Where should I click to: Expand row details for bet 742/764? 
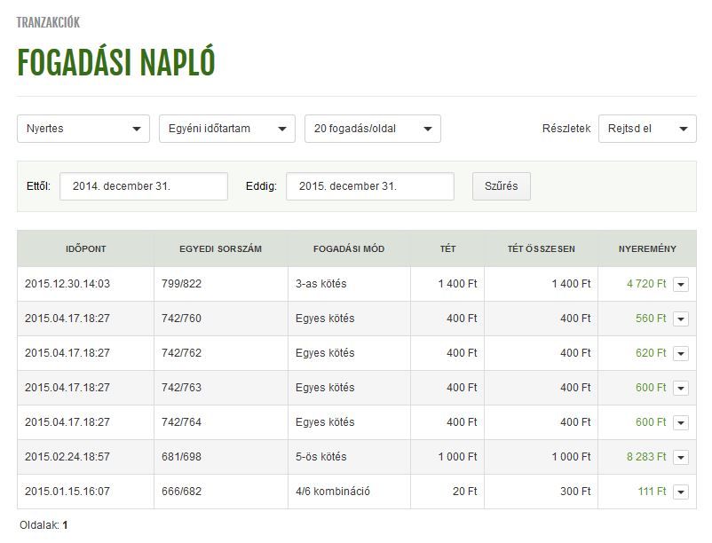pos(681,422)
